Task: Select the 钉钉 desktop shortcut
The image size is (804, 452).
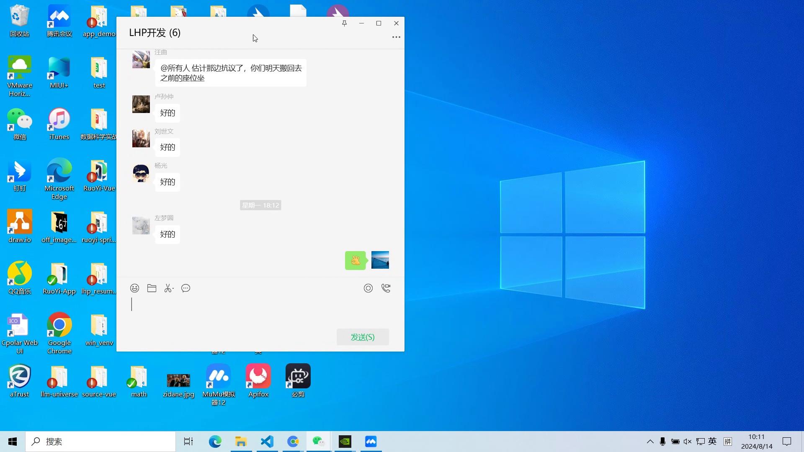Action: tap(20, 175)
